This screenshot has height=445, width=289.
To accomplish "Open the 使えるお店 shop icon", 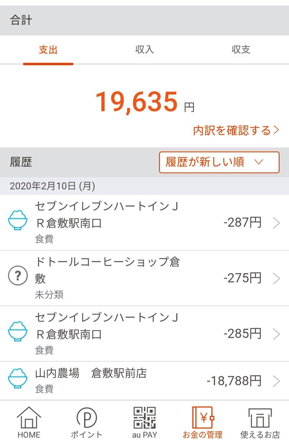I will tap(260, 418).
